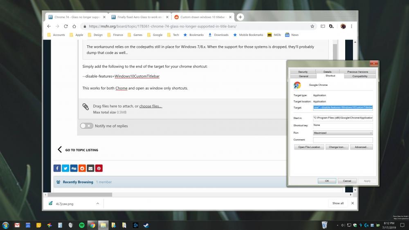The image size is (409, 230).
Task: Reload the page in Chrome
Action: pyautogui.click(x=65, y=26)
